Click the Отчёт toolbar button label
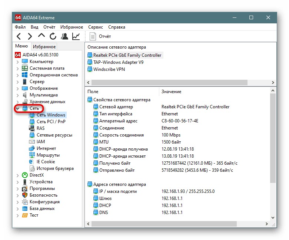Viewport: 289px width, 240px height. 105,36
